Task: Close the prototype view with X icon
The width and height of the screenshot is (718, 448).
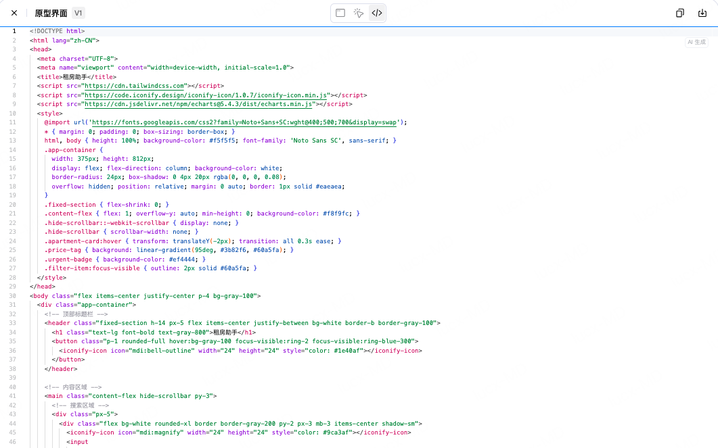Action: [14, 13]
